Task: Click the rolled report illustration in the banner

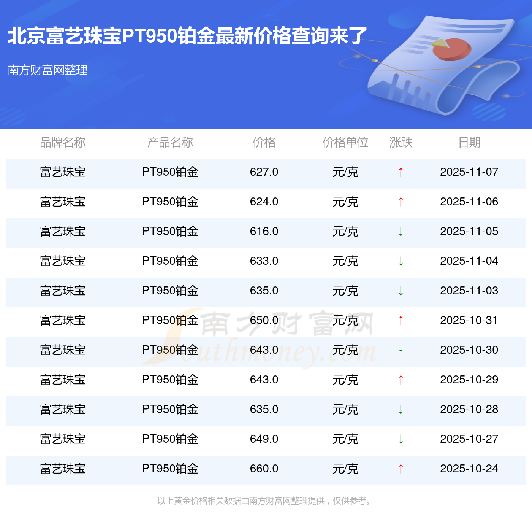Action: [443, 65]
